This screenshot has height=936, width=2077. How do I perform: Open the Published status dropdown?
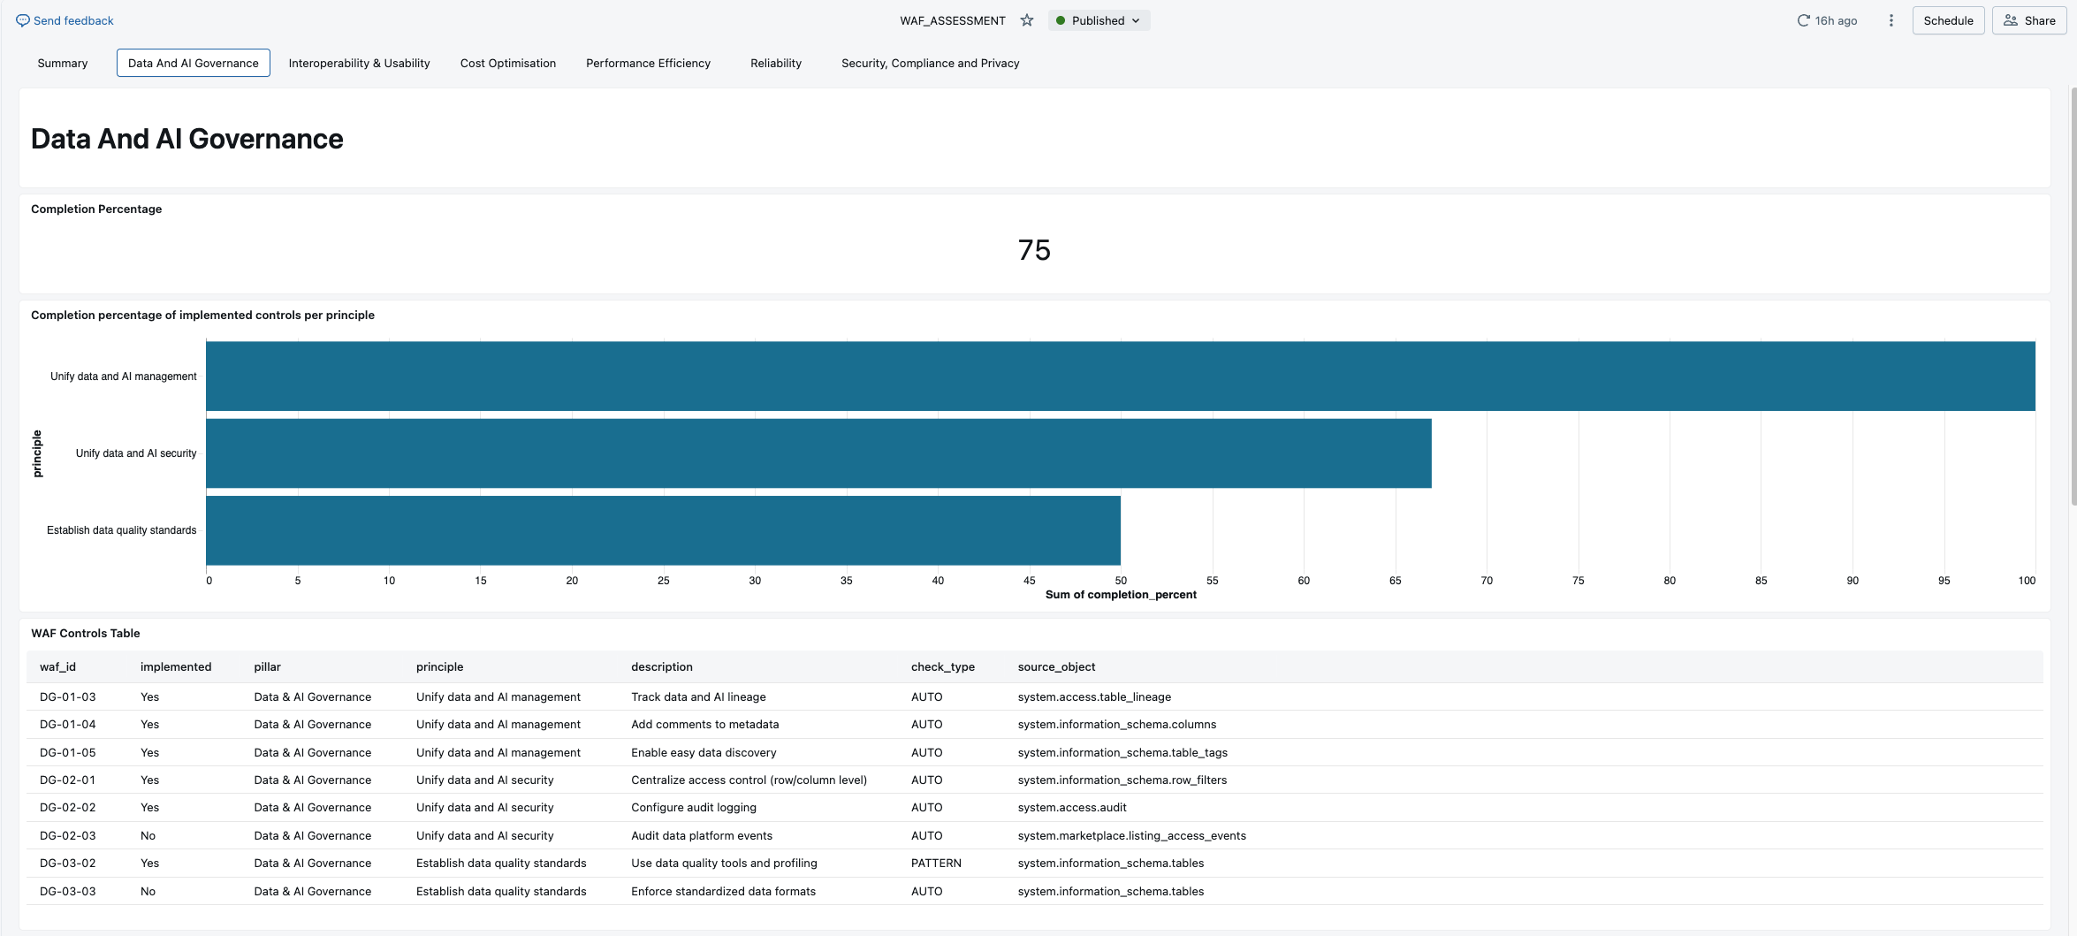point(1135,19)
